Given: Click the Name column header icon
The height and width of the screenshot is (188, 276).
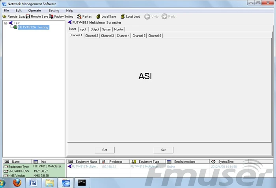Looking at the screenshot, I should pyautogui.click(x=7, y=162).
